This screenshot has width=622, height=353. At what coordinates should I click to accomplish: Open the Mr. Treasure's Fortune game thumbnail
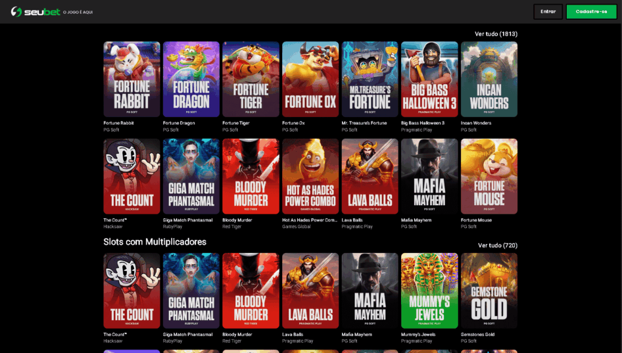point(370,80)
